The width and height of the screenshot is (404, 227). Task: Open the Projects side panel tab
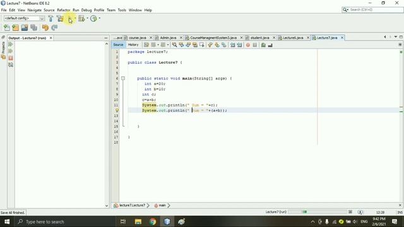click(x=3, y=50)
